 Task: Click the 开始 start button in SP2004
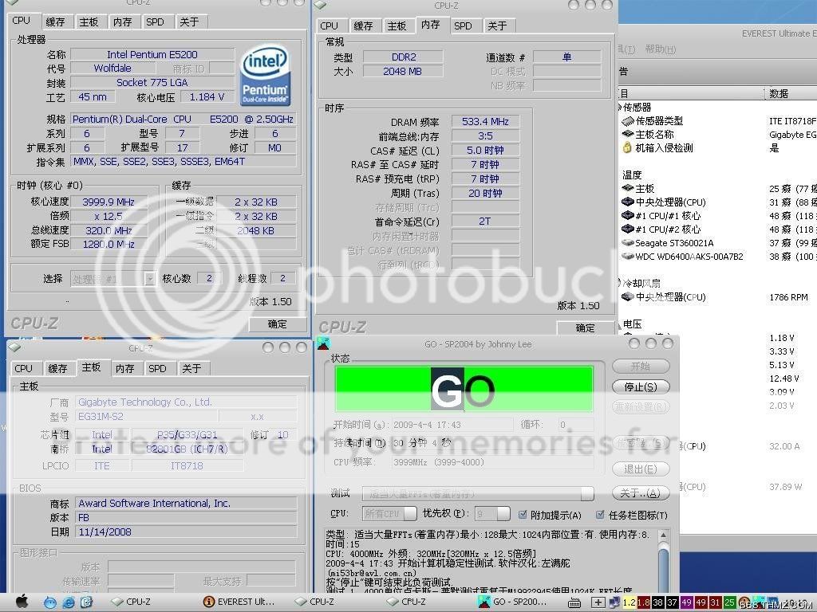pos(641,367)
